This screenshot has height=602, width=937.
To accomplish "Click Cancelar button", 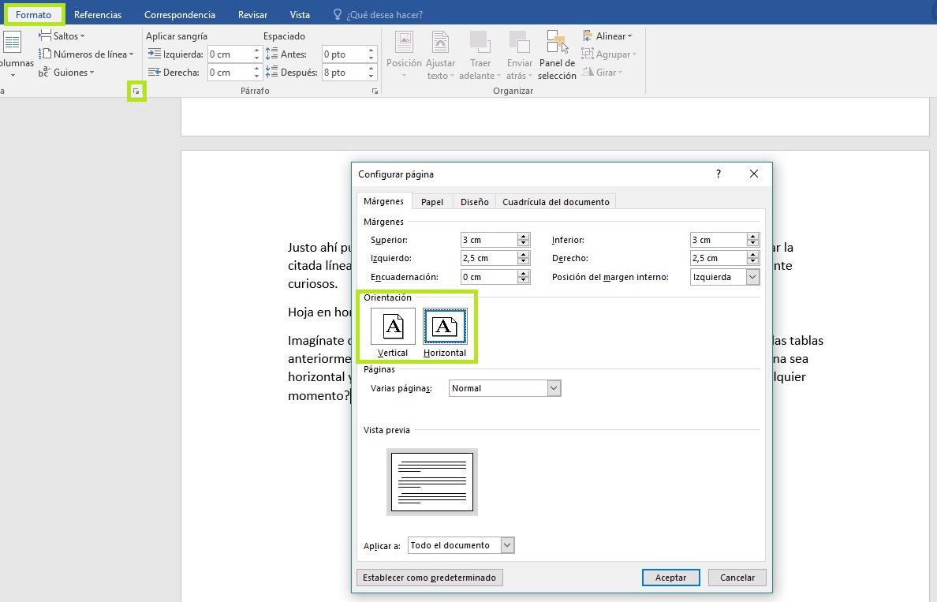I will [737, 578].
